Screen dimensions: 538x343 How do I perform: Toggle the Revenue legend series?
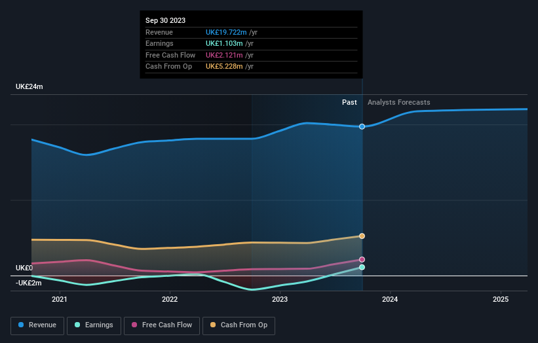point(37,325)
